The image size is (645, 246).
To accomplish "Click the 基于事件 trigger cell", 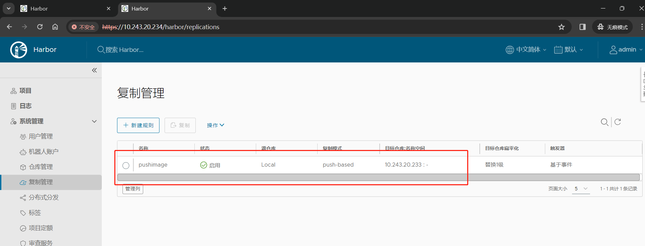I will click(x=561, y=165).
